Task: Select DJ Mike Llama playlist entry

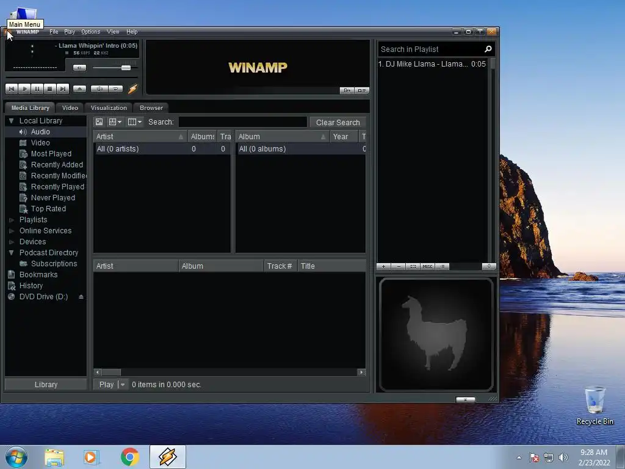Action: (432, 64)
